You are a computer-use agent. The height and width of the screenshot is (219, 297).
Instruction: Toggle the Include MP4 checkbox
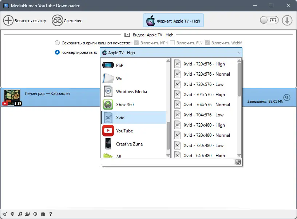[x=136, y=43]
